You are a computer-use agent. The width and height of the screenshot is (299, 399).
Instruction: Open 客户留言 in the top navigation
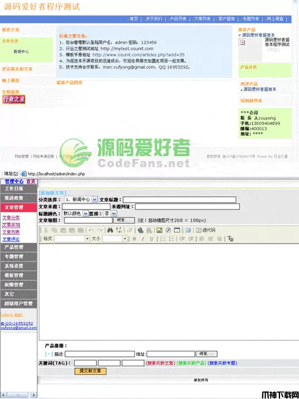pos(227,19)
